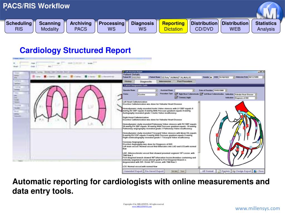285x213 pixels.
Task: Click the Scheduling RIS workflow step
Action: pos(19,26)
